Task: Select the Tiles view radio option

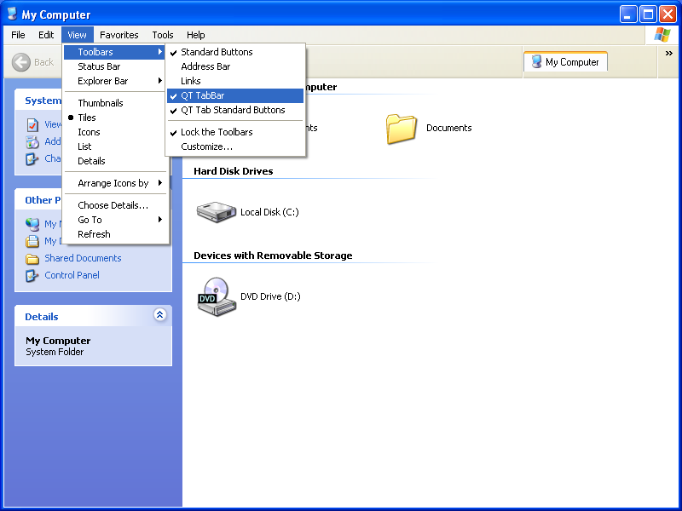Action: 87,118
